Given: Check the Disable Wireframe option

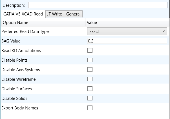Looking at the screenshot, I should pos(90,79).
